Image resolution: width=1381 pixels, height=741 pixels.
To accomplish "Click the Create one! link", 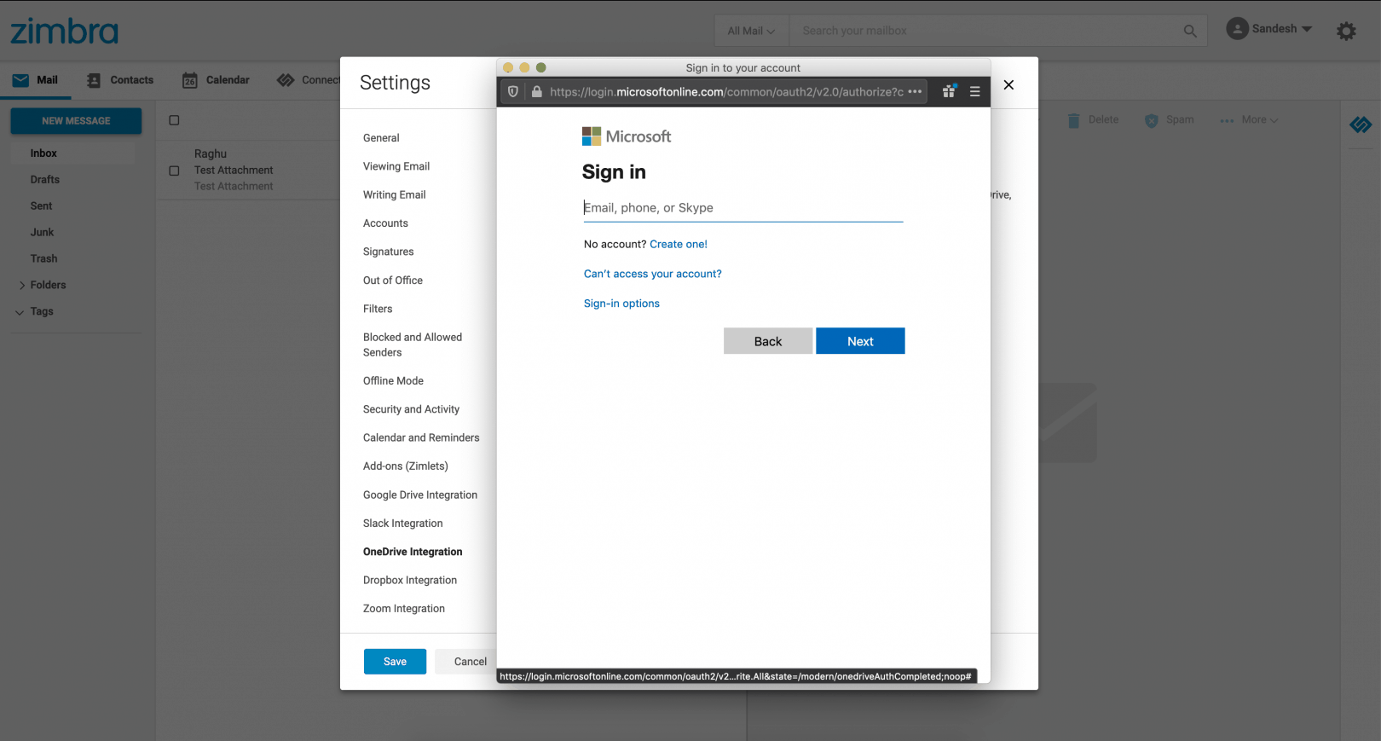I will [679, 244].
